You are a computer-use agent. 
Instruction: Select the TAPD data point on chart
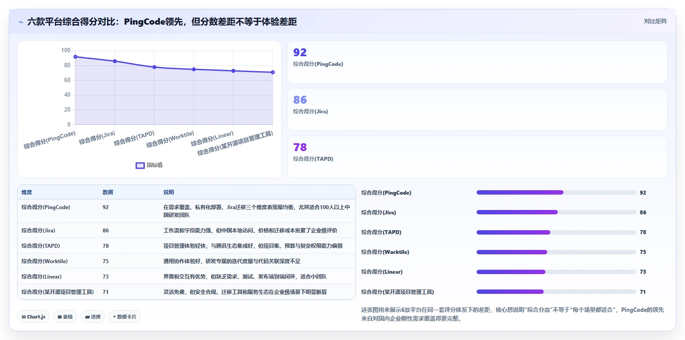point(154,67)
